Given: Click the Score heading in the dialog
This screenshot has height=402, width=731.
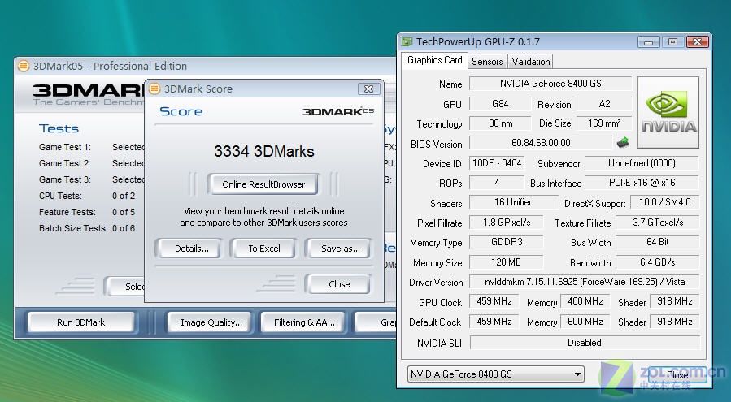Looking at the screenshot, I should (x=181, y=111).
